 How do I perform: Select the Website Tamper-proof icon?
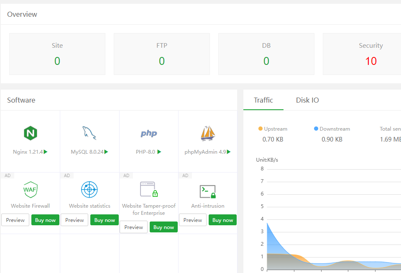(149, 189)
